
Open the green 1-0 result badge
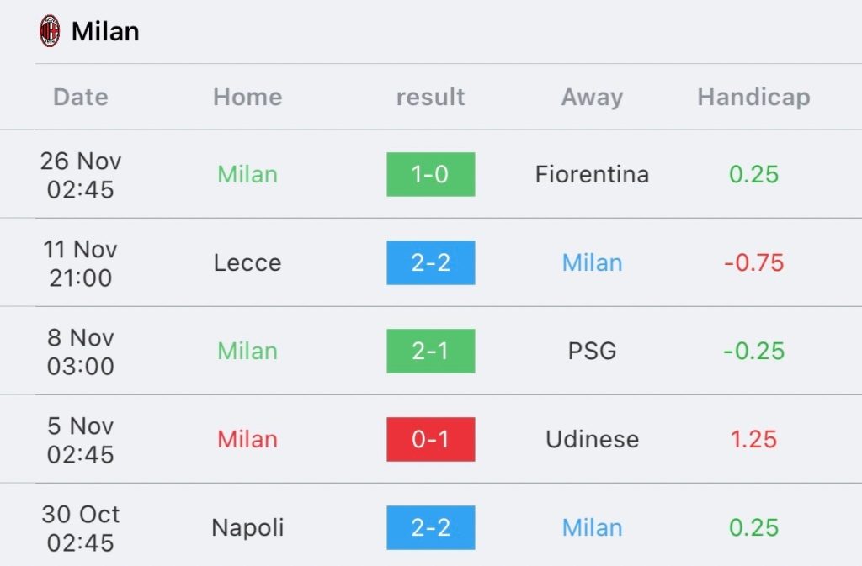(430, 174)
